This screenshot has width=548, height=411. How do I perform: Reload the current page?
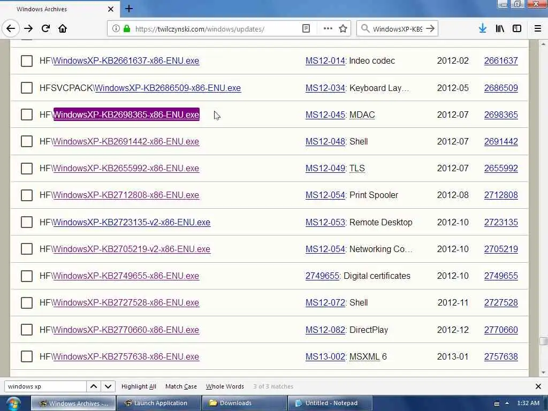45,29
